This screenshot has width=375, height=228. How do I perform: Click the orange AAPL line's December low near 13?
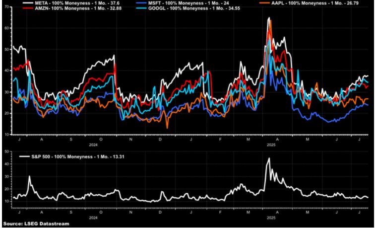(167, 128)
